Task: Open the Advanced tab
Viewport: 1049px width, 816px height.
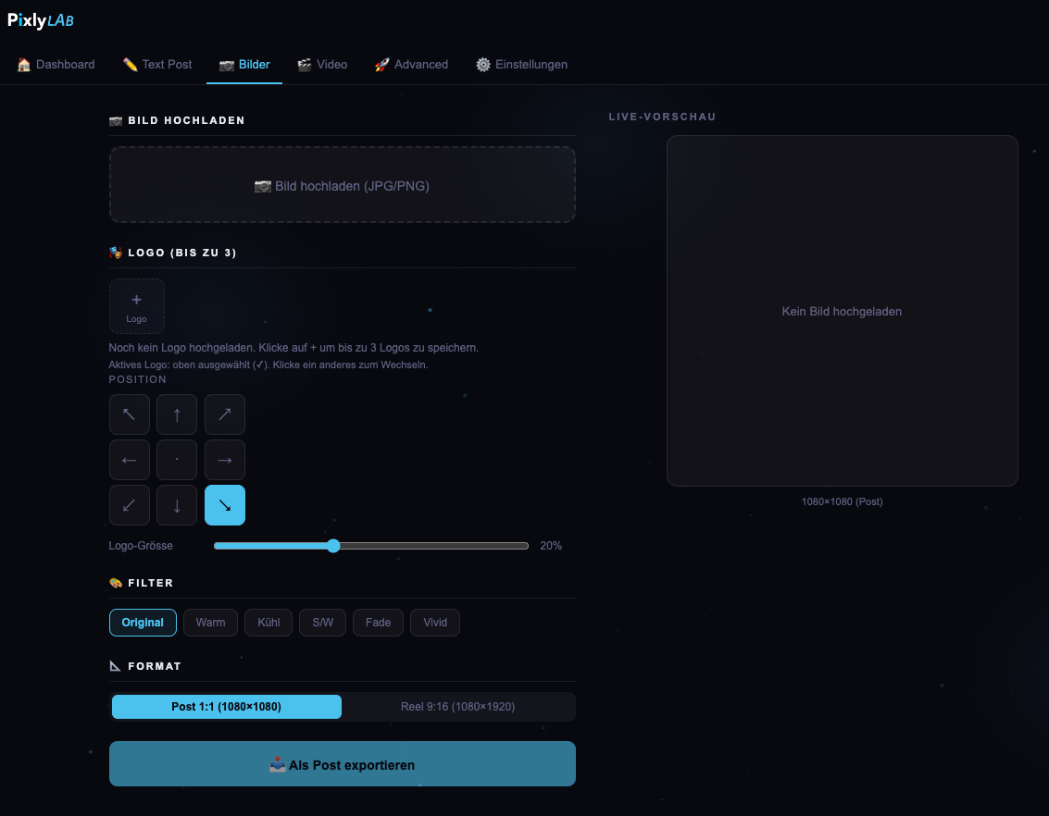Action: pos(411,65)
